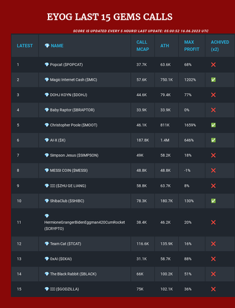
Task: Click the ACHIVED (x2) column header
Action: click(x=220, y=46)
